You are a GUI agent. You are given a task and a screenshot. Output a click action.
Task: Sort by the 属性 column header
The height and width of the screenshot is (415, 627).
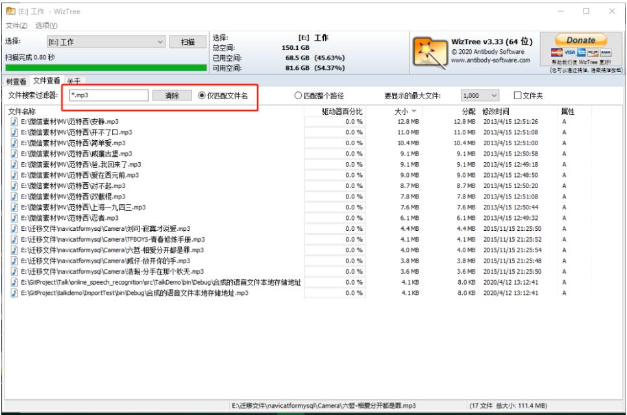[x=568, y=112]
